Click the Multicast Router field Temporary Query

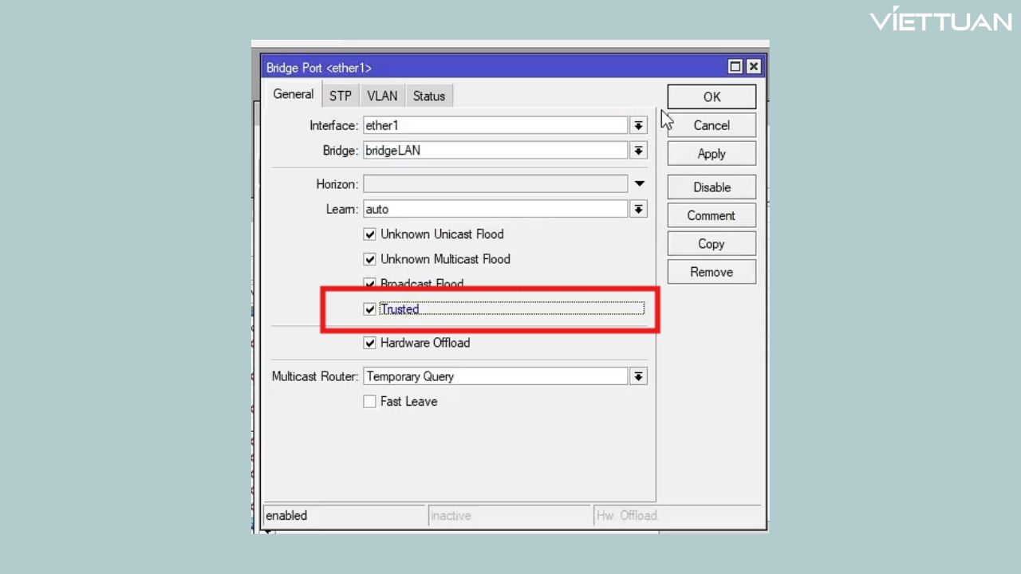(495, 376)
